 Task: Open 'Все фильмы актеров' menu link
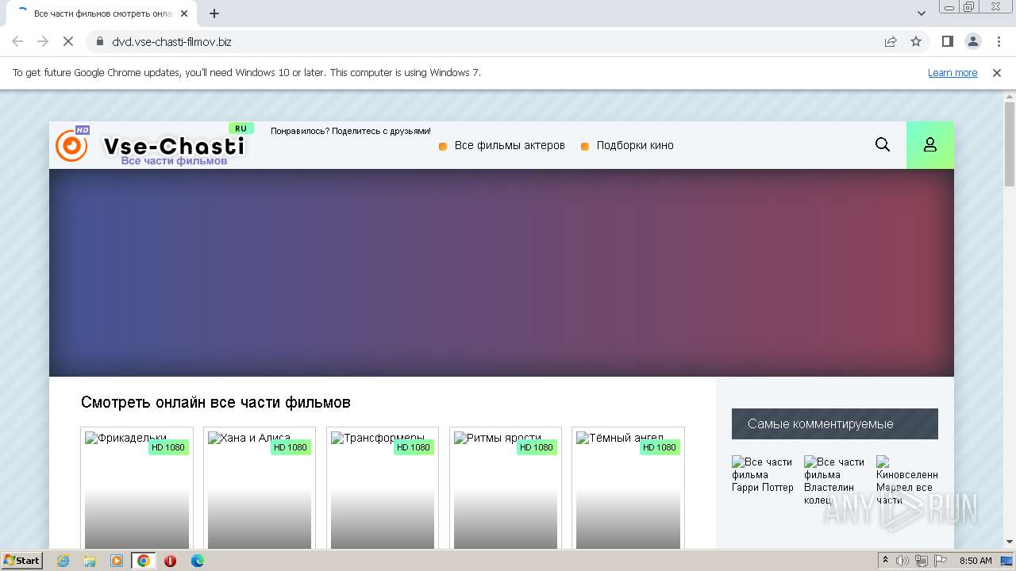pos(510,145)
